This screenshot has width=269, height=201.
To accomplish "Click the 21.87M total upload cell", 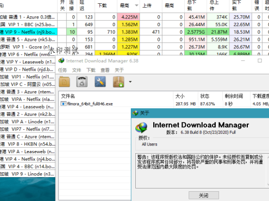I will (x=218, y=32).
